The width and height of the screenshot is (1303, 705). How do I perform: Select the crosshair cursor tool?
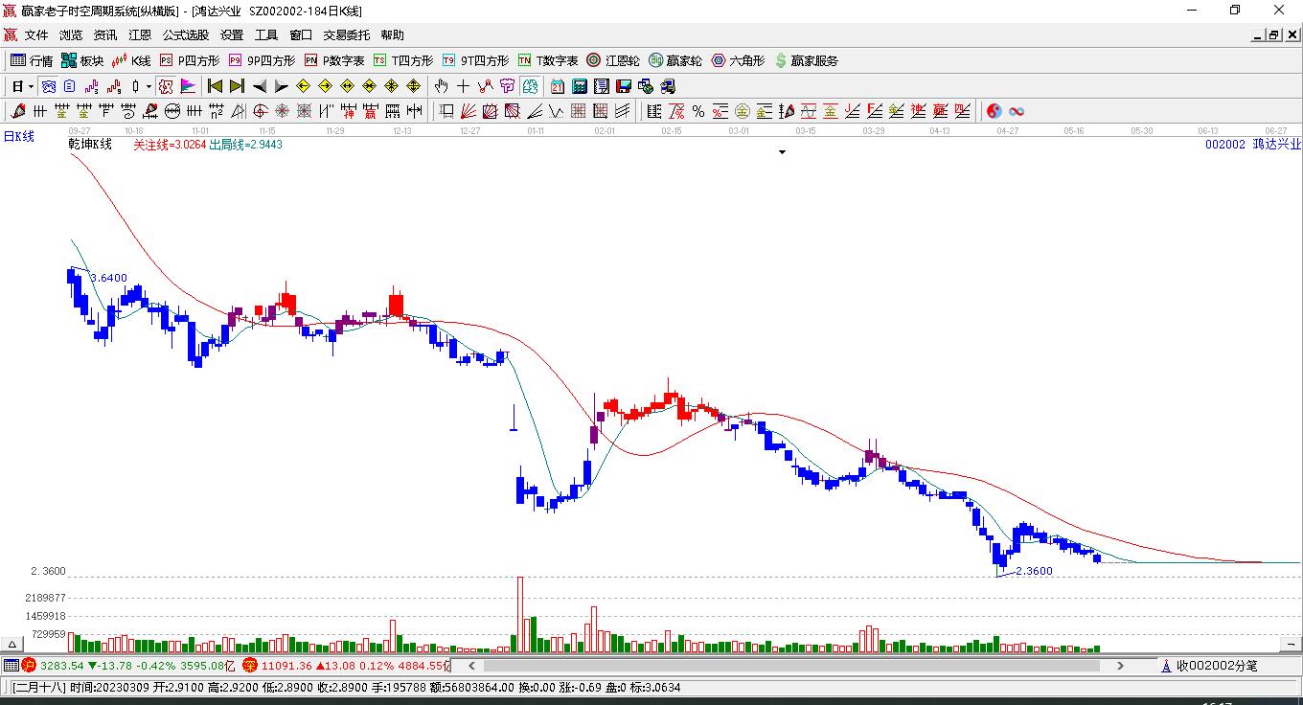pos(464,86)
